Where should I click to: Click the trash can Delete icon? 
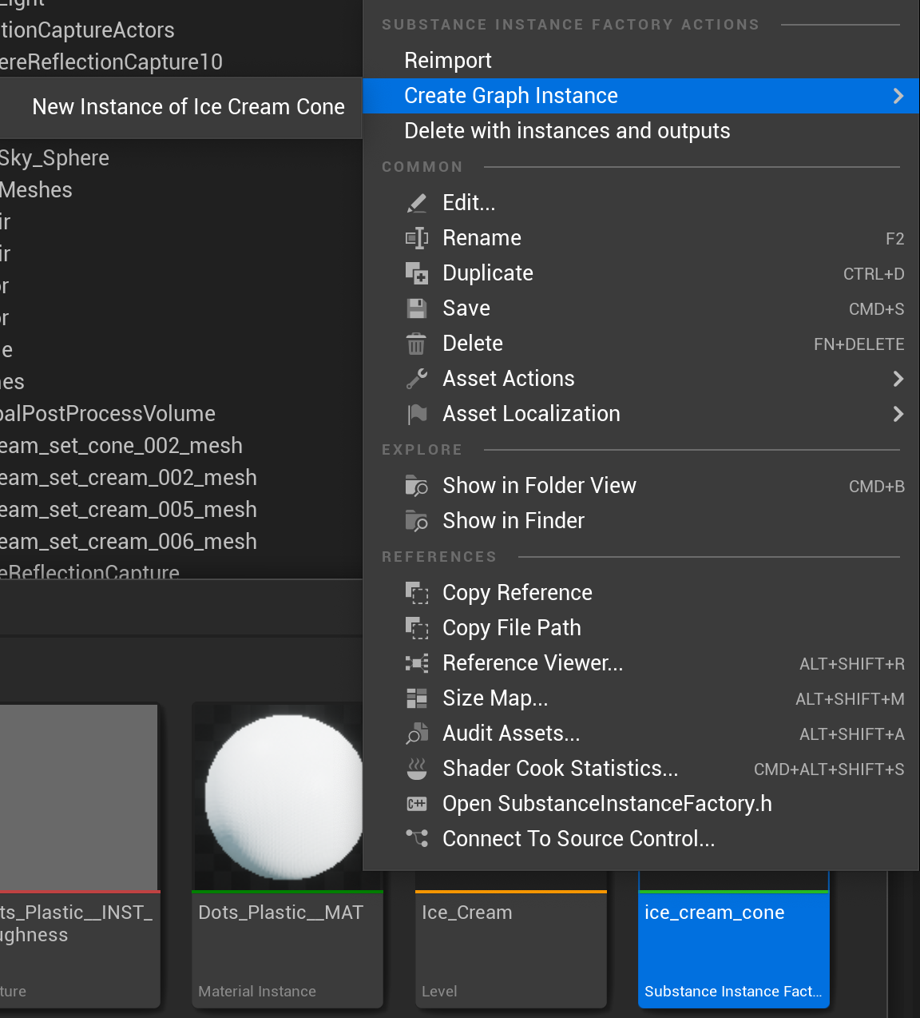coord(416,344)
